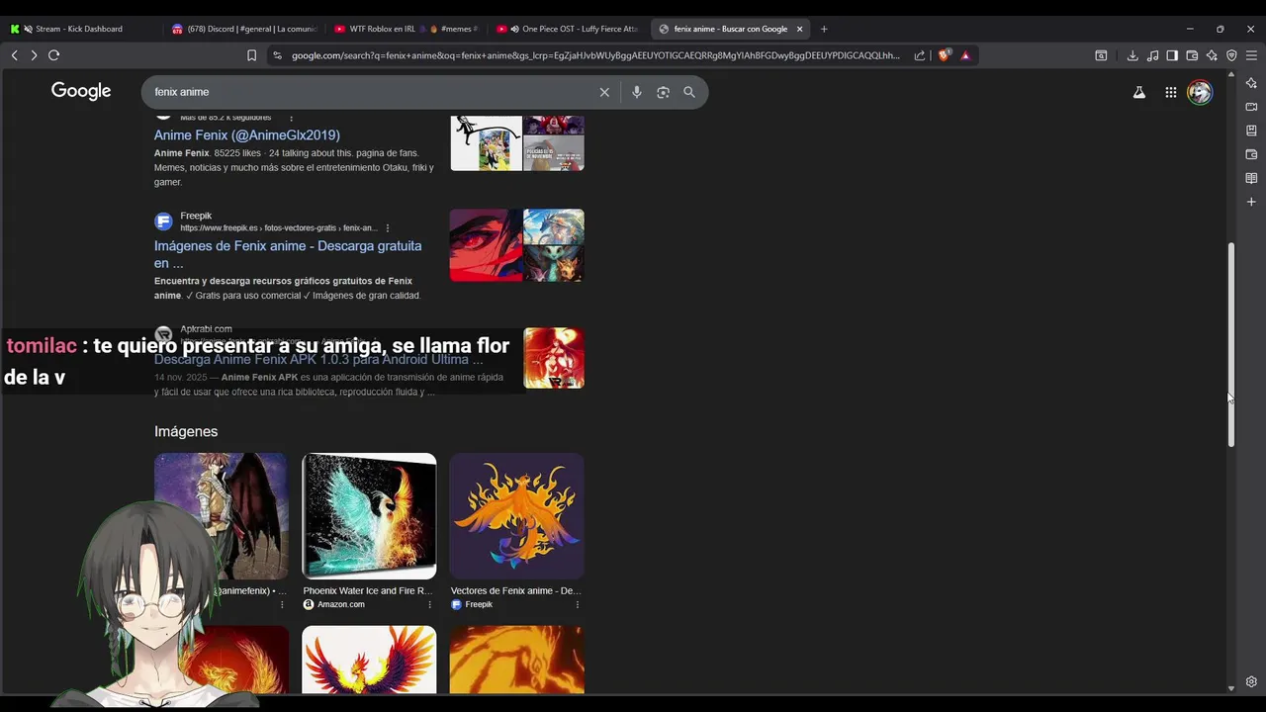This screenshot has height=712, width=1266.
Task: Open Phoenix Water Ice and Fire image
Action: (x=369, y=516)
